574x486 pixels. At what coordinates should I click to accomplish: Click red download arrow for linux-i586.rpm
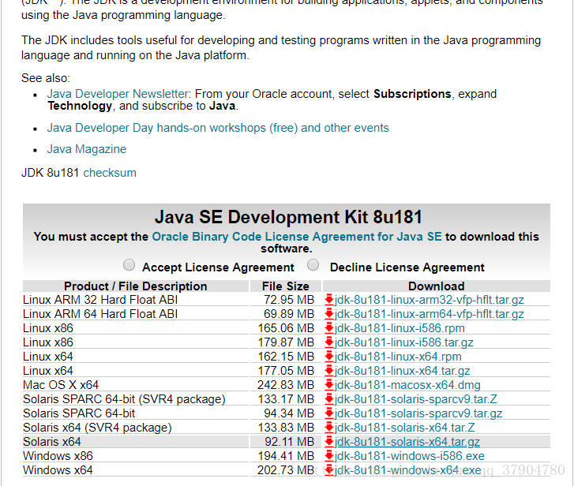[329, 328]
